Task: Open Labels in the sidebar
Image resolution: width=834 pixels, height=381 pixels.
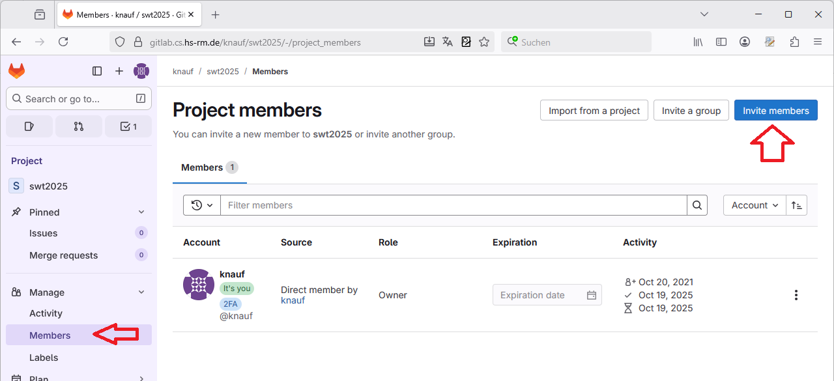Action: coord(44,358)
